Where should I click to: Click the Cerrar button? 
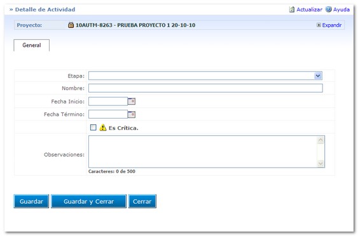pyautogui.click(x=142, y=201)
